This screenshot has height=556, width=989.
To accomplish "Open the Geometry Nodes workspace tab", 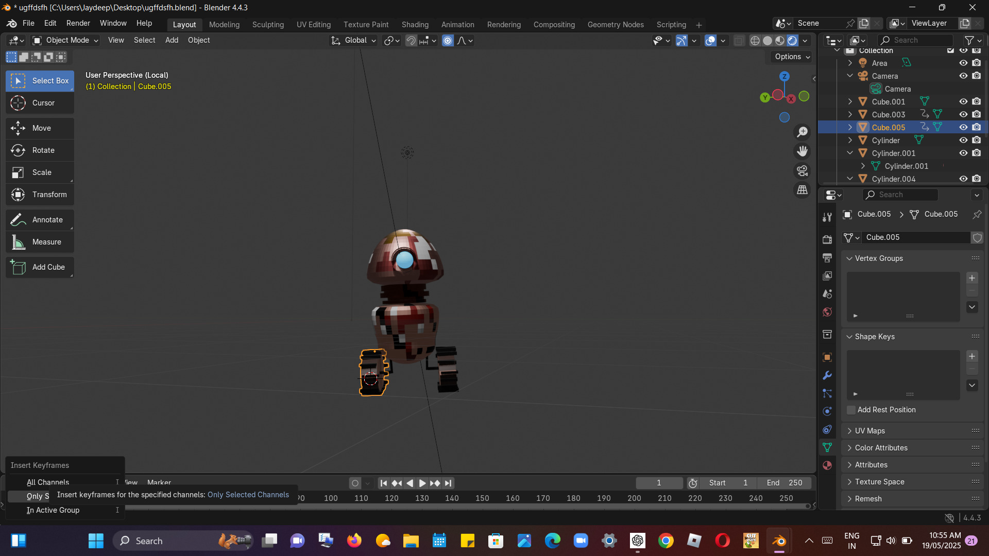I will coord(616,25).
